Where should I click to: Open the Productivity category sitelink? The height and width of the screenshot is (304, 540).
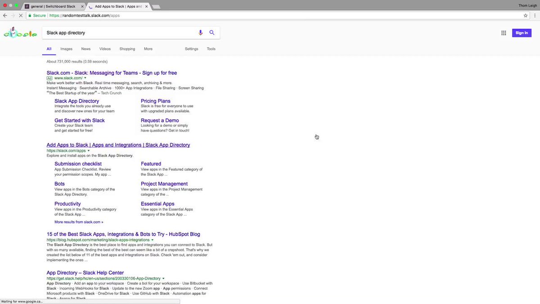pyautogui.click(x=67, y=204)
